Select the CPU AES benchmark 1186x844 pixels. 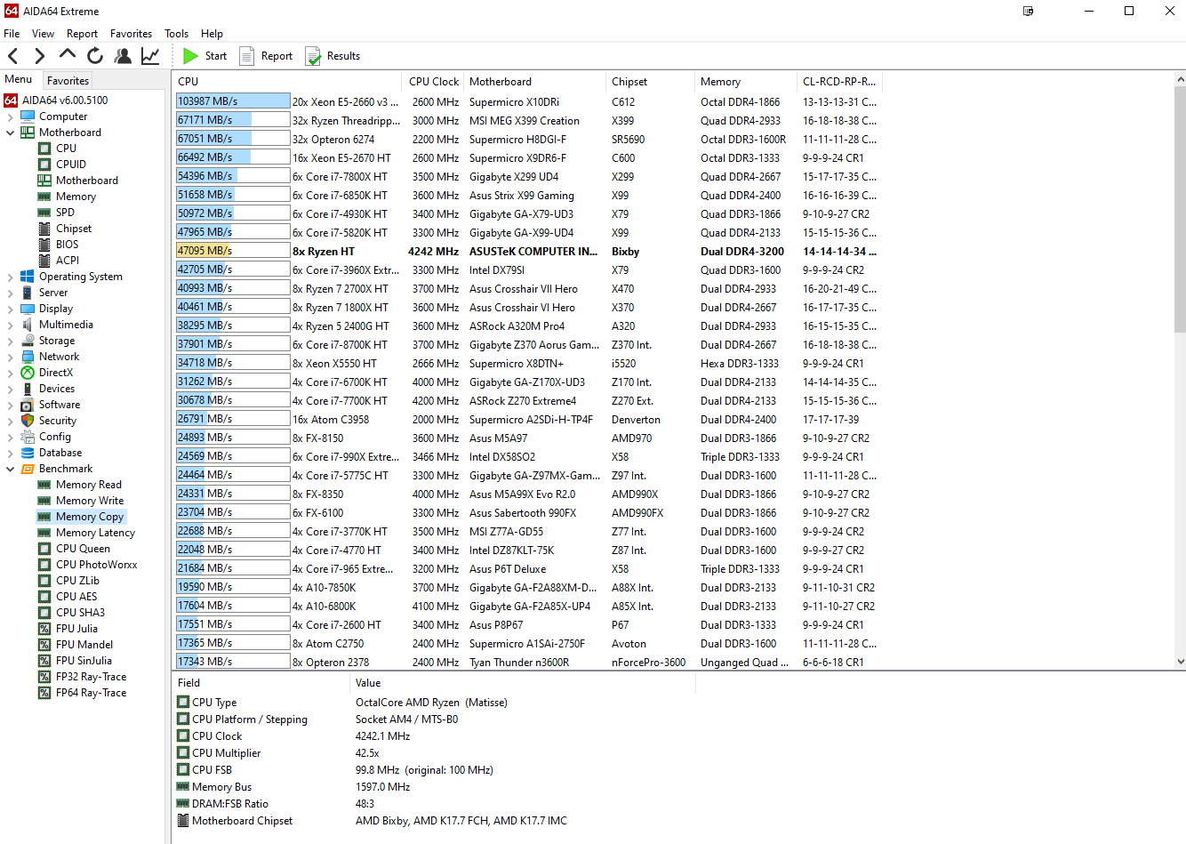coord(76,597)
